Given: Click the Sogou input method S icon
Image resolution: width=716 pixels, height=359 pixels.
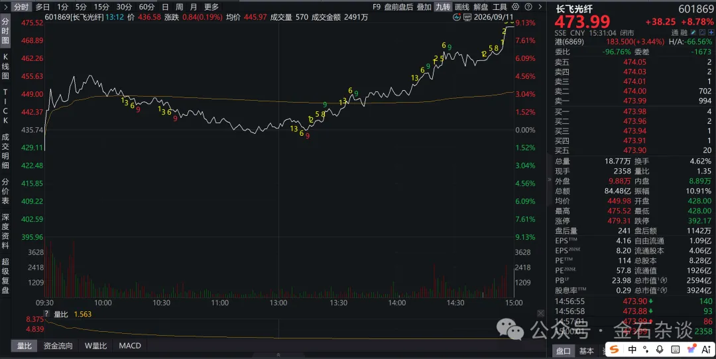Looking at the screenshot, I should [614, 350].
